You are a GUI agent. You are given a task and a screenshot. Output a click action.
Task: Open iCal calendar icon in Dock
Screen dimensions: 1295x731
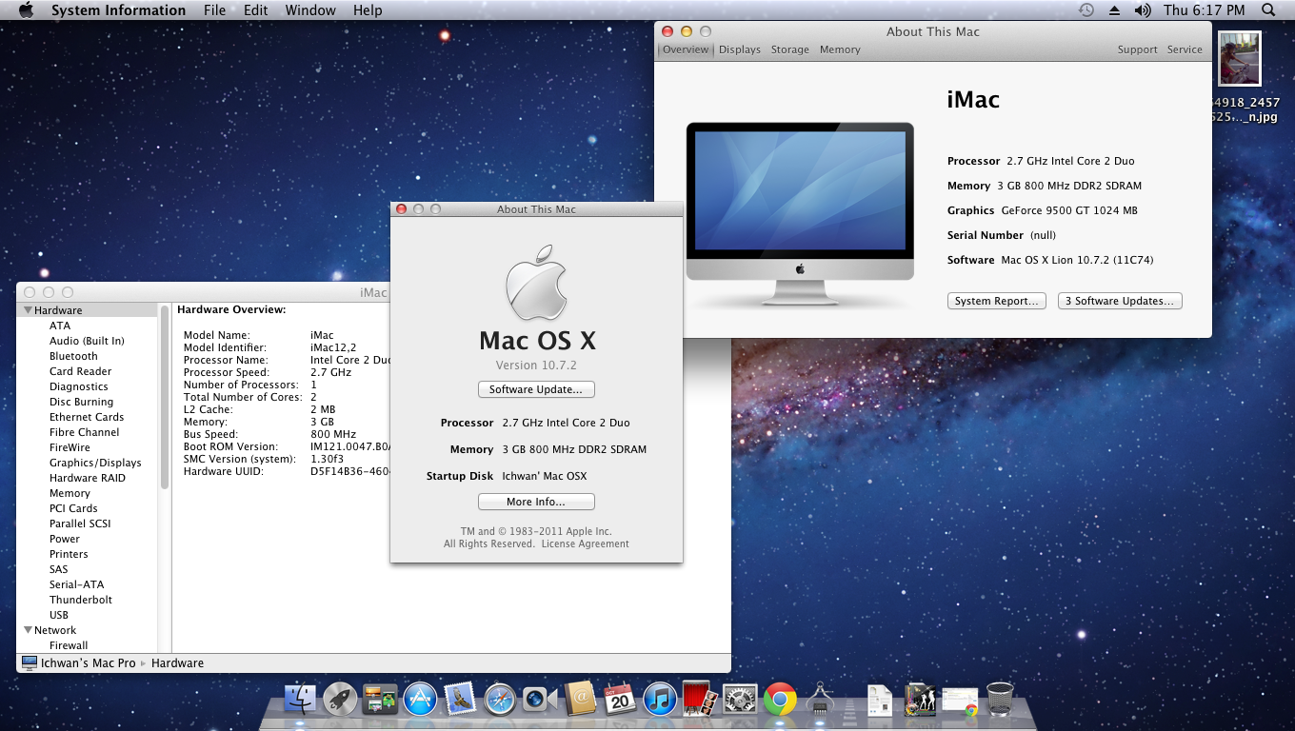click(x=620, y=701)
